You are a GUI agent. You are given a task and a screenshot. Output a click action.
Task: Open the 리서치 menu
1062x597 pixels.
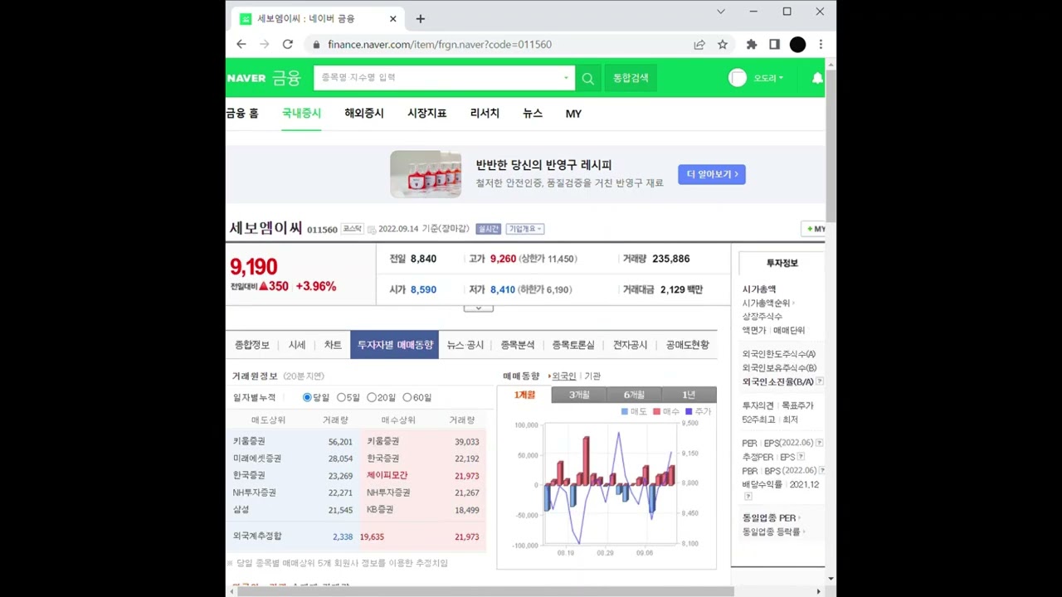coord(485,114)
